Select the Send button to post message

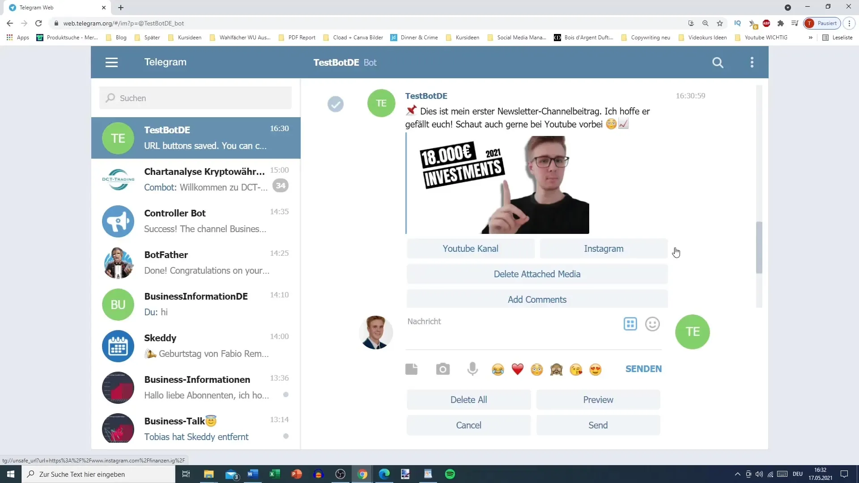(x=598, y=424)
